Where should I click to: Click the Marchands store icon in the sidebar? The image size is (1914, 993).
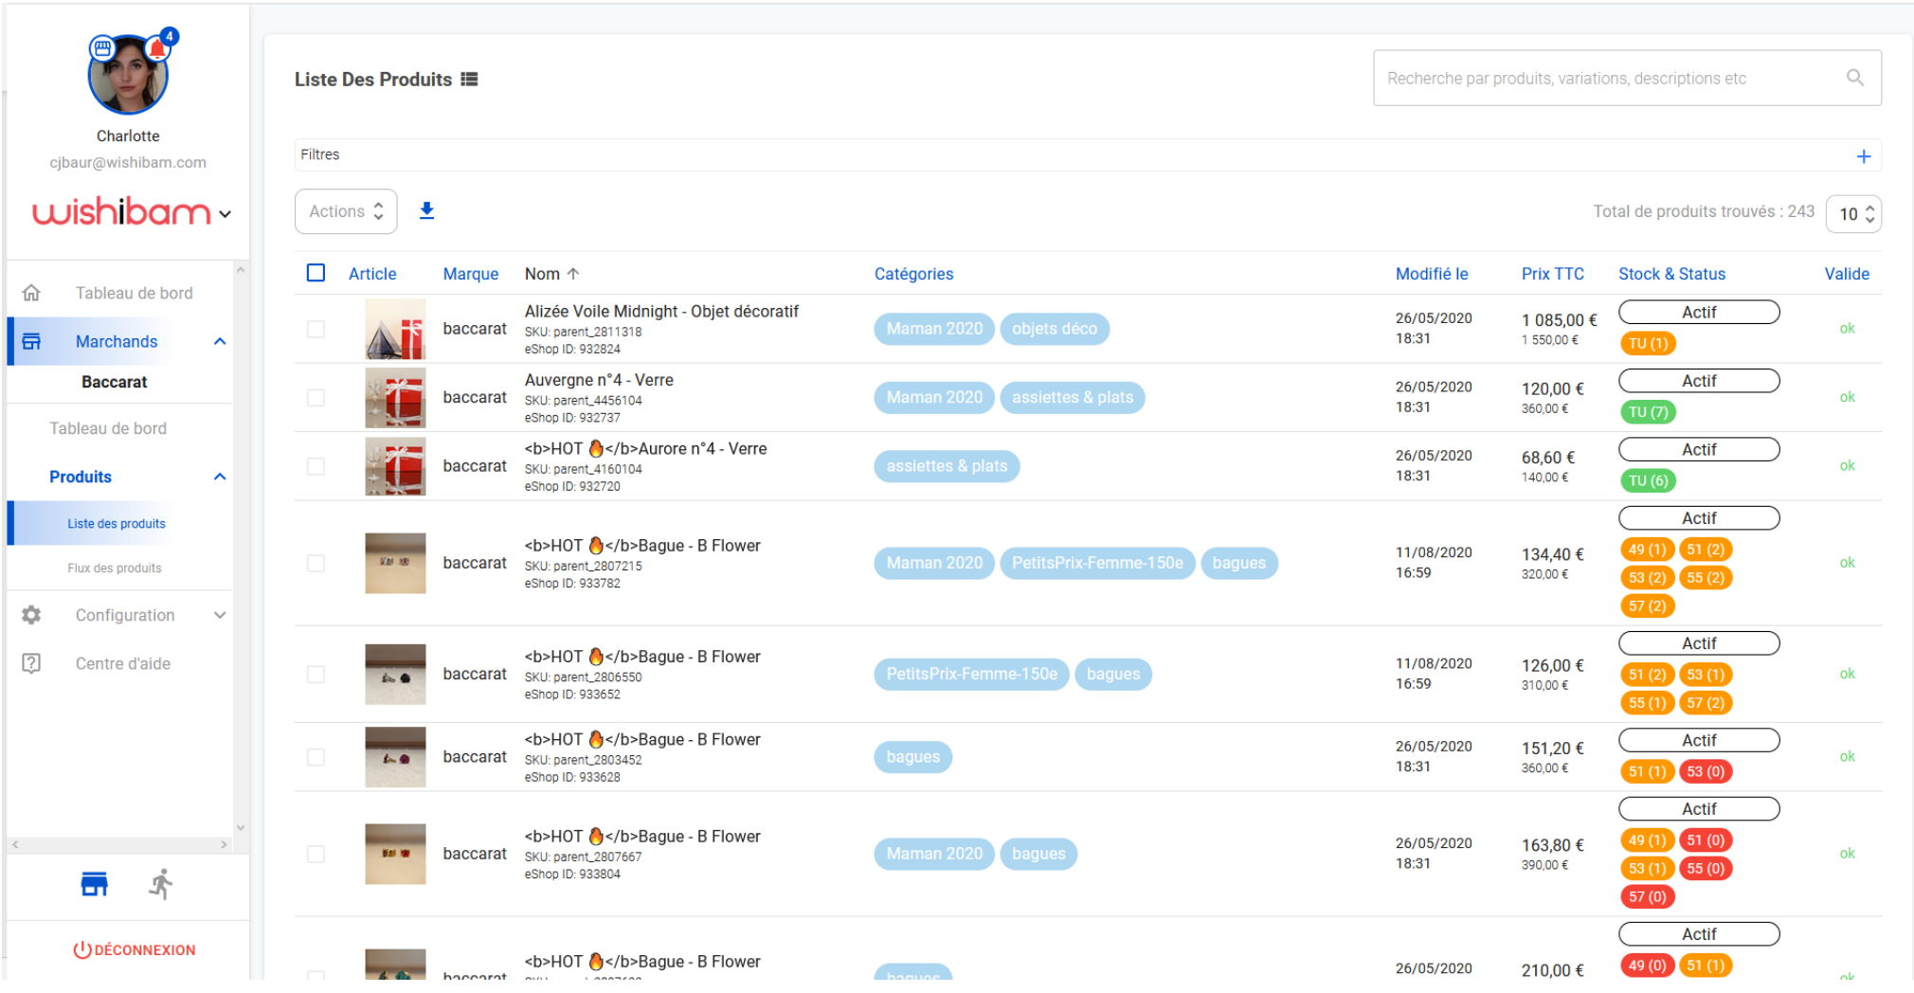(x=31, y=341)
